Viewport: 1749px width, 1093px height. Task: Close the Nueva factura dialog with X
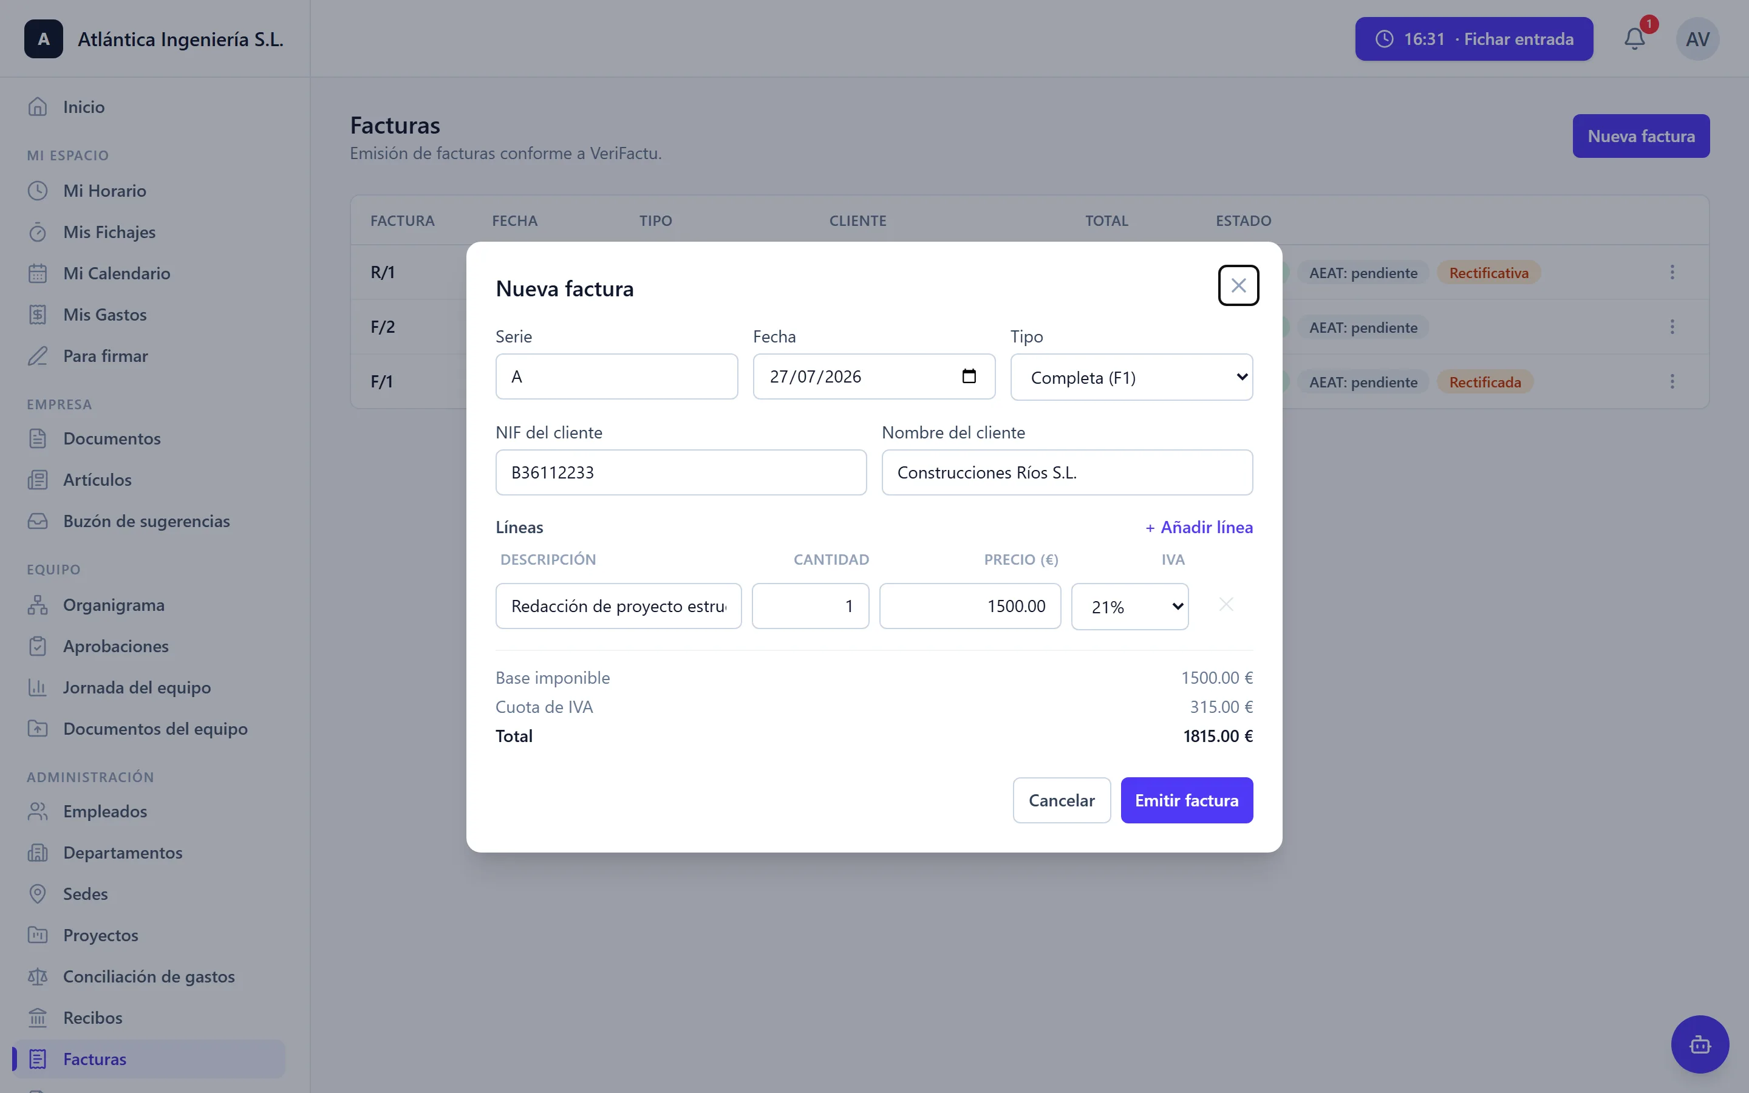point(1238,285)
